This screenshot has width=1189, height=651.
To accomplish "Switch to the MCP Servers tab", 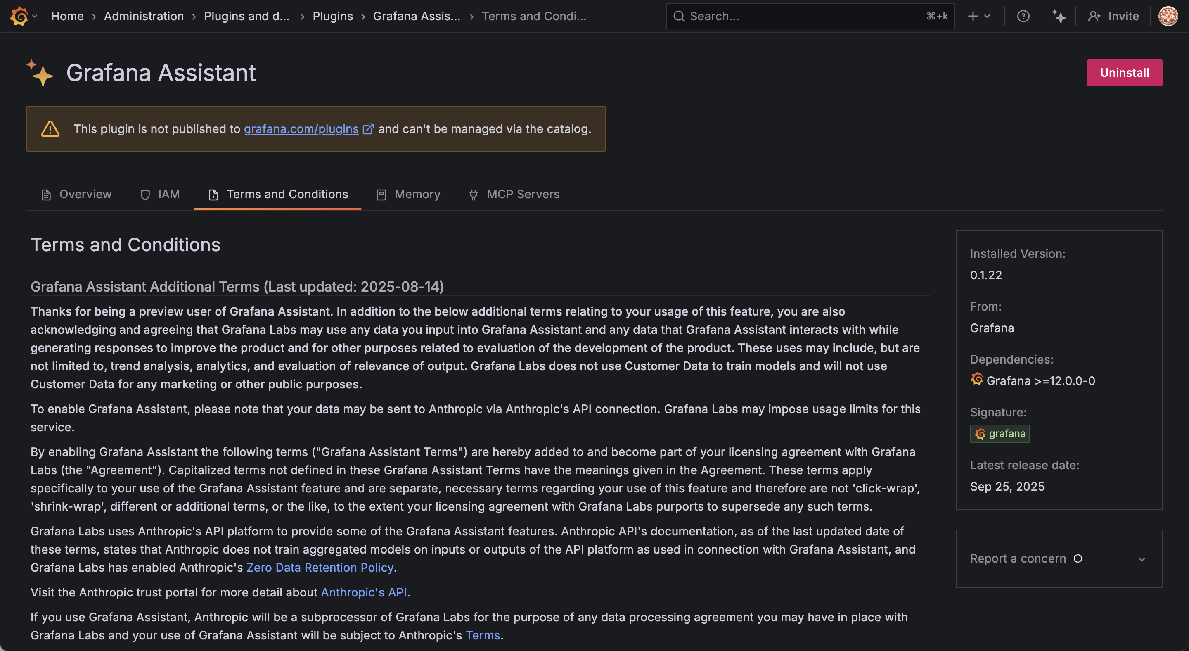I will coord(514,195).
